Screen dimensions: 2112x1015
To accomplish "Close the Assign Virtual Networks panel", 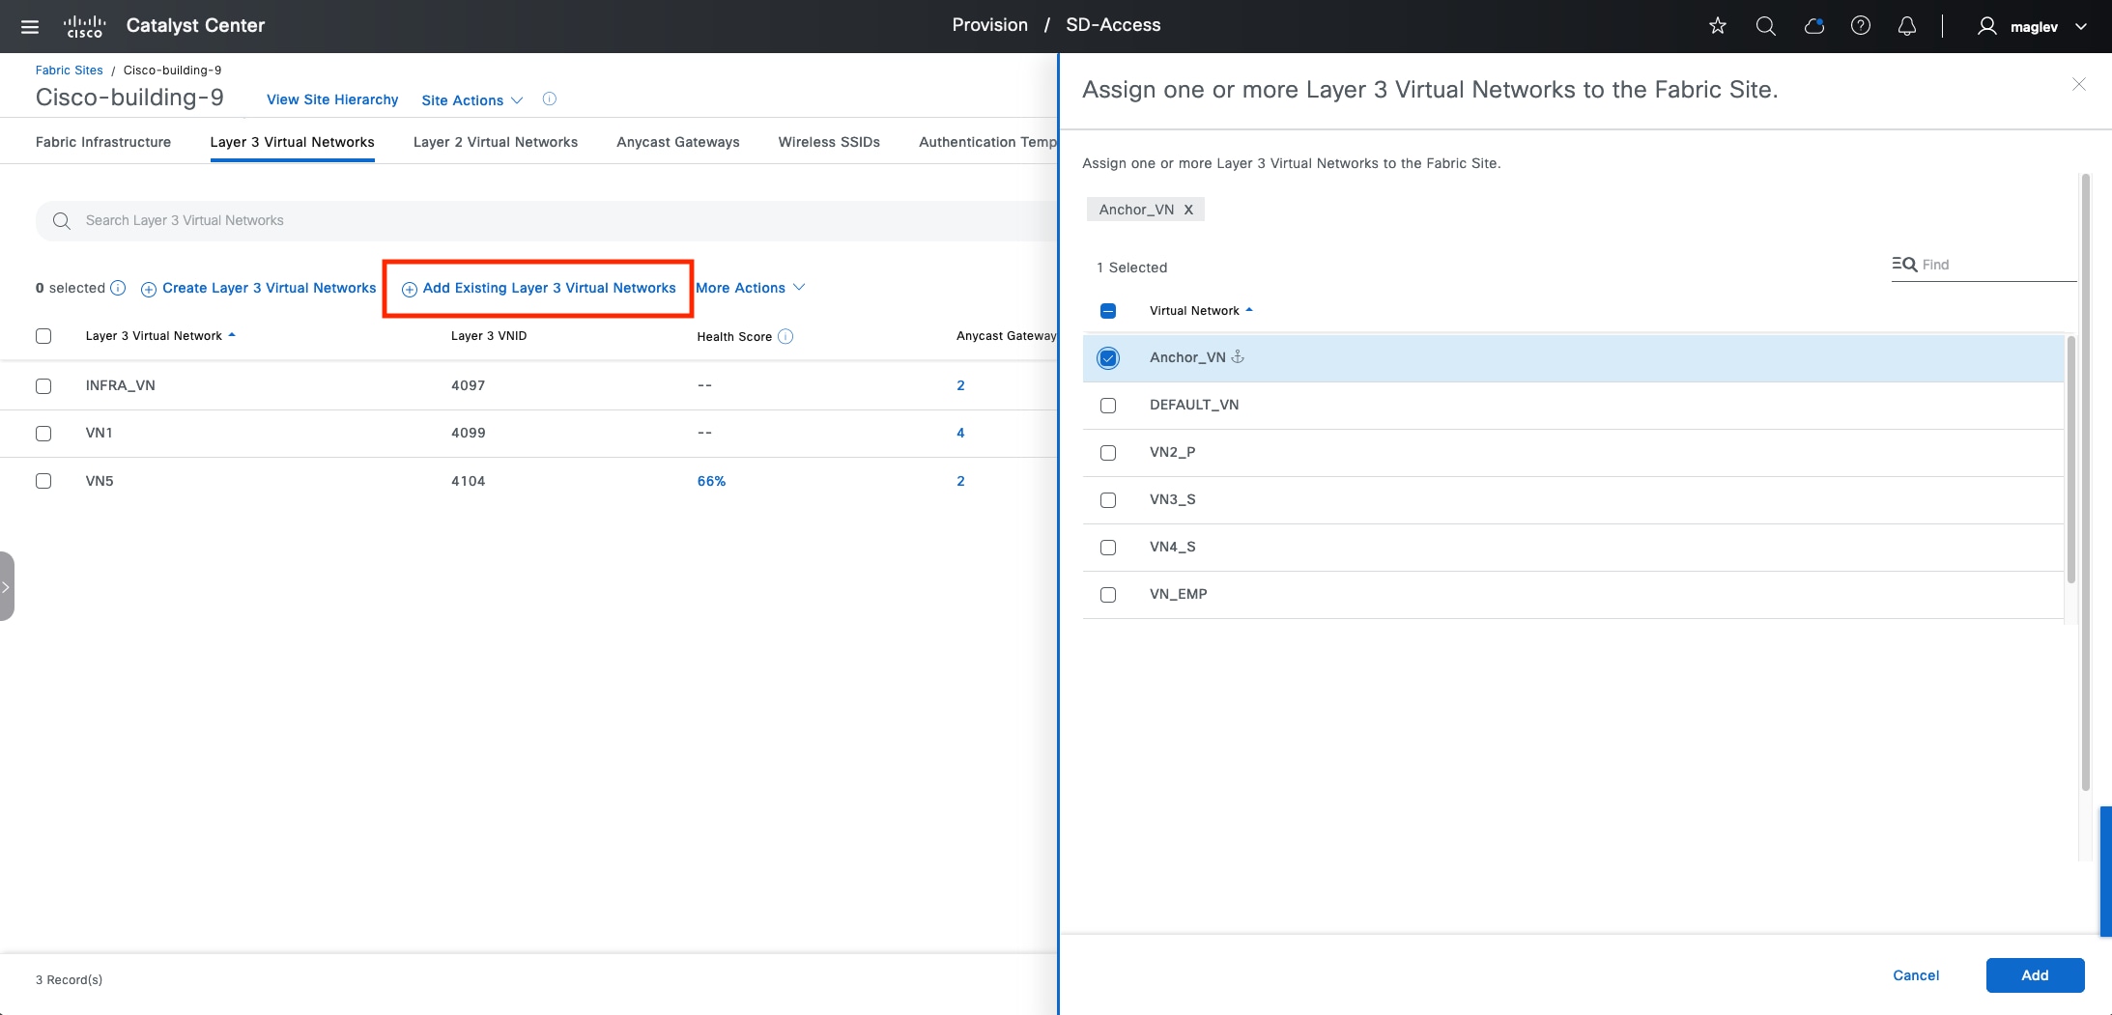I will (2079, 85).
